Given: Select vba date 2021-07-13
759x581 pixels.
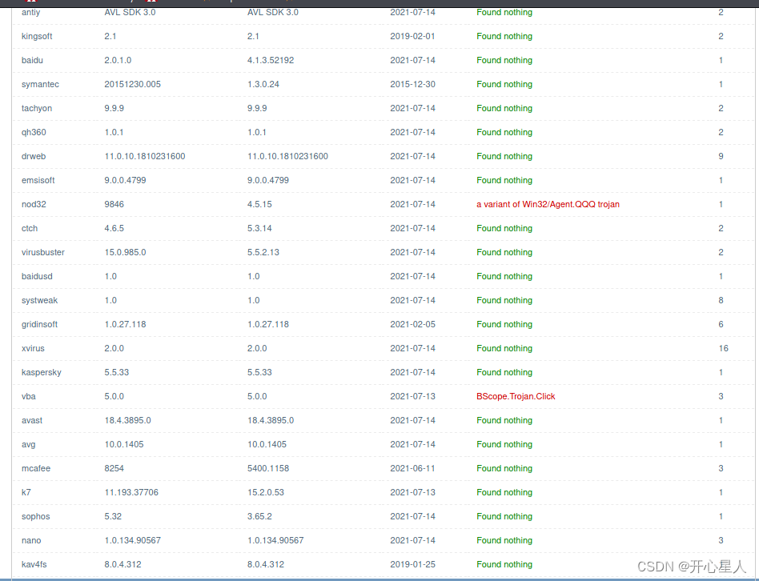Looking at the screenshot, I should (413, 397).
